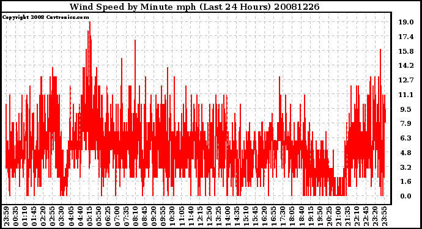The height and width of the screenshot is (229, 422).
Task: Click the 16 mph wind spike near 23:40
Action: pyautogui.click(x=380, y=50)
